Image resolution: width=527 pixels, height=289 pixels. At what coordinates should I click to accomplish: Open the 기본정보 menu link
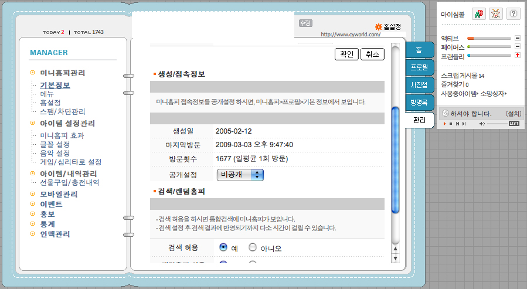(x=55, y=86)
